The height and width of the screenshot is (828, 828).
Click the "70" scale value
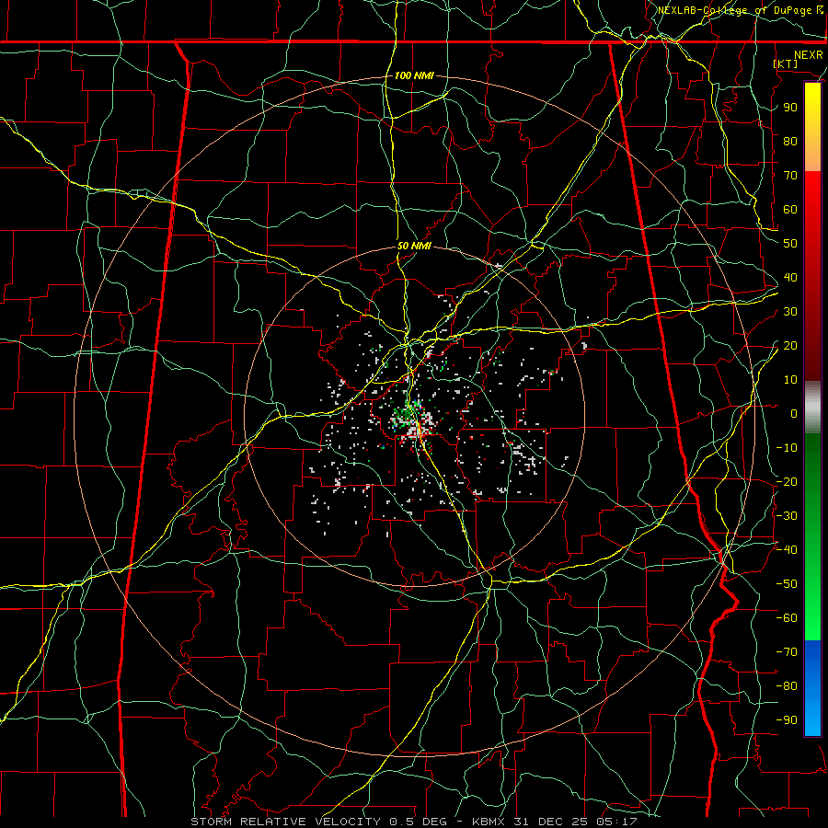790,176
